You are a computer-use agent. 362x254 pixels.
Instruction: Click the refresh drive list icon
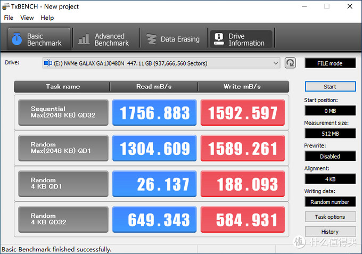point(290,63)
